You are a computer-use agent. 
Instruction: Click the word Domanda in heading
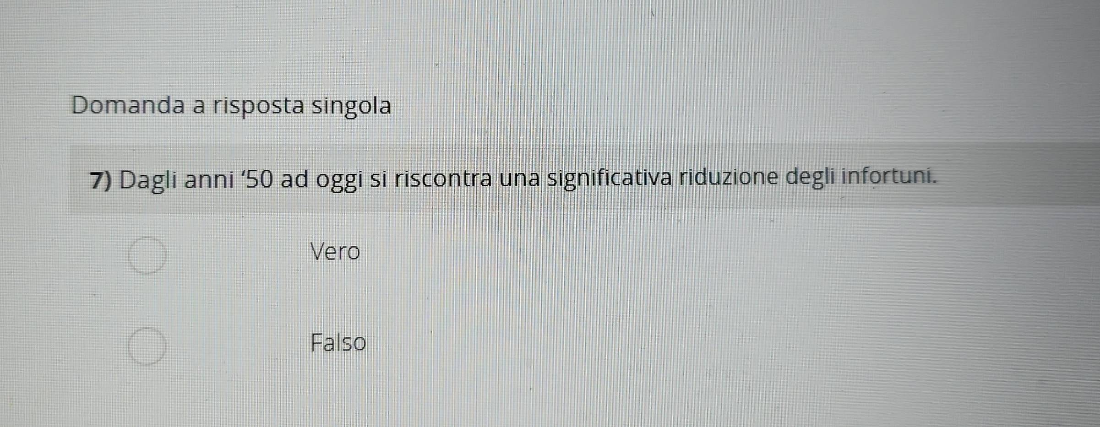128,105
